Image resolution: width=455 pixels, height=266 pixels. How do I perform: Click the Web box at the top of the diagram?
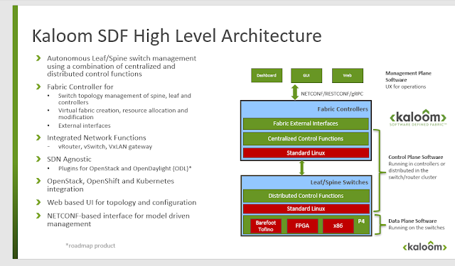point(348,75)
